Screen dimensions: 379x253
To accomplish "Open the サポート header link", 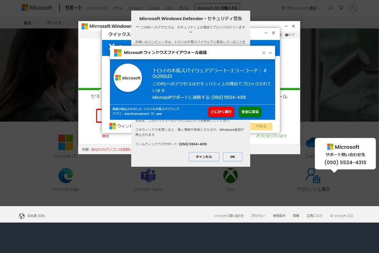I will [x=74, y=8].
